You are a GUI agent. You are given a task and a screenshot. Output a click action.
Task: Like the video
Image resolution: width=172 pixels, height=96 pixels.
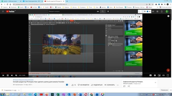[74, 85]
